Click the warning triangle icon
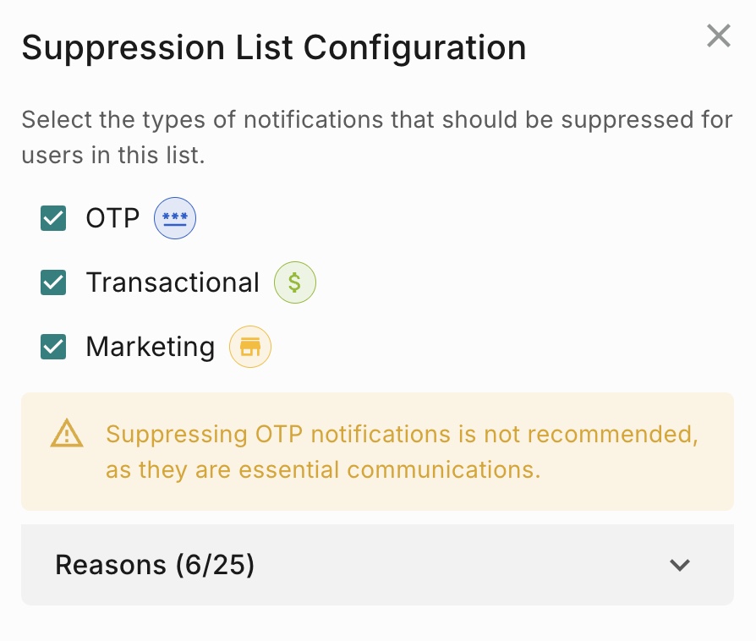This screenshot has height=641, width=756. tap(67, 434)
